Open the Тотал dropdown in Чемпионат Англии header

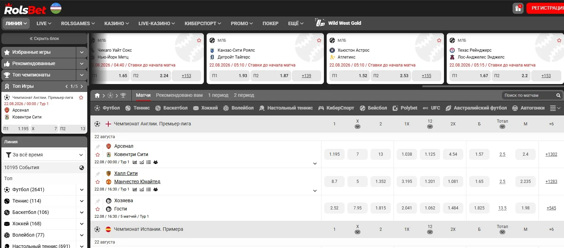pos(502,126)
